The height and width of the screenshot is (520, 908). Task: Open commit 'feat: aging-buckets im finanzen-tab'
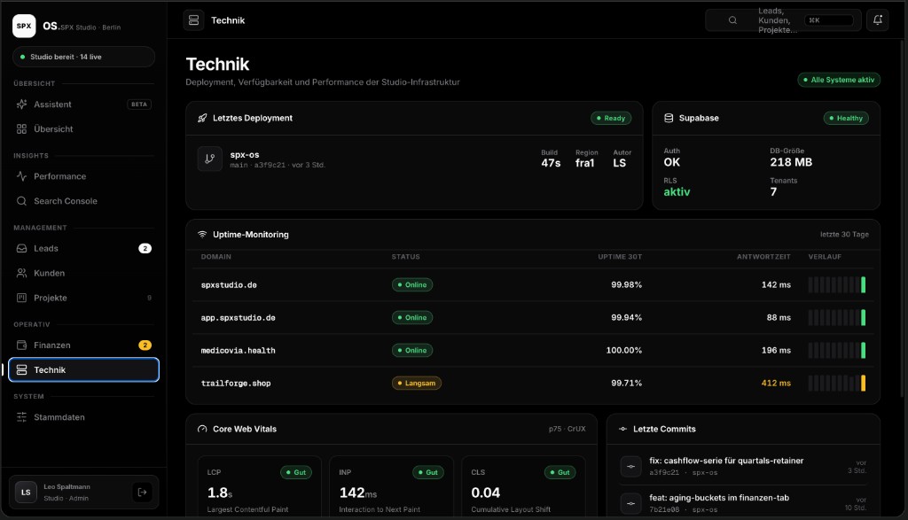coord(744,503)
